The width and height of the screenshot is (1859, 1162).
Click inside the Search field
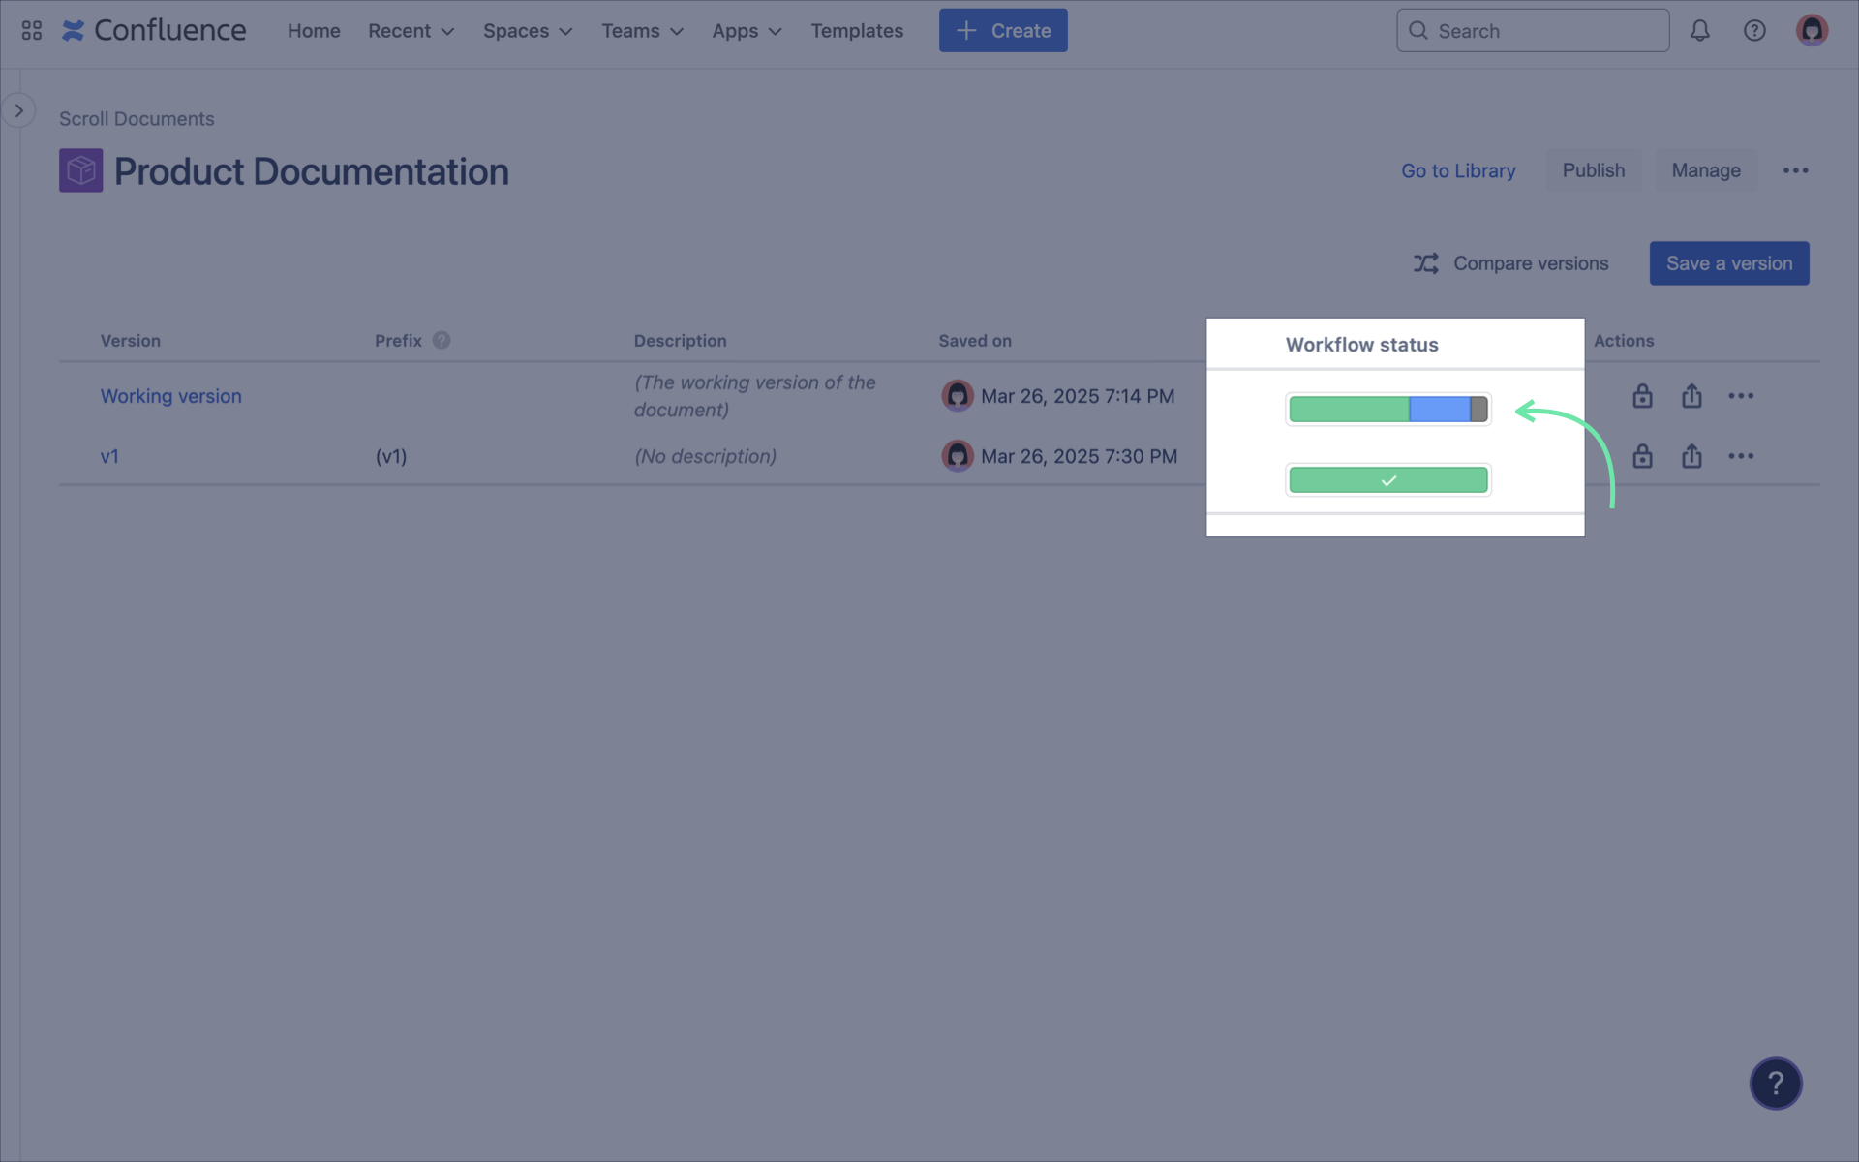tap(1533, 30)
